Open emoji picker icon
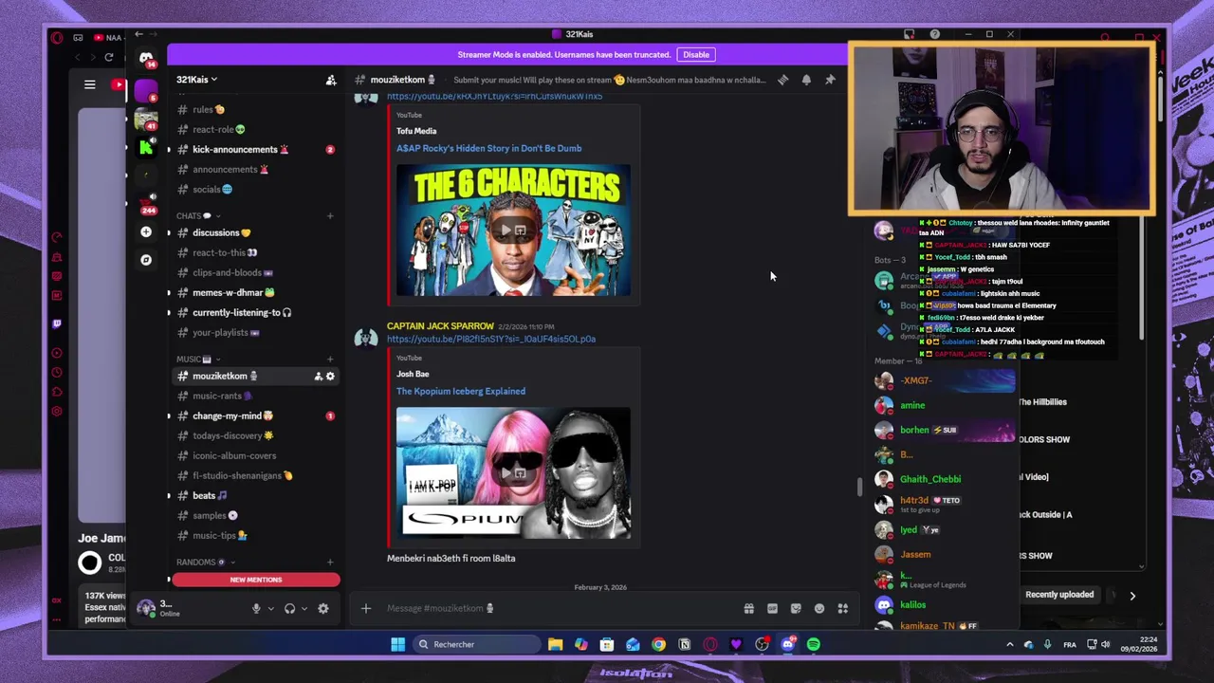 819,608
